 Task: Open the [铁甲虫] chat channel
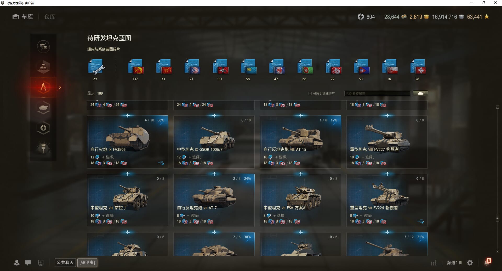[87, 262]
